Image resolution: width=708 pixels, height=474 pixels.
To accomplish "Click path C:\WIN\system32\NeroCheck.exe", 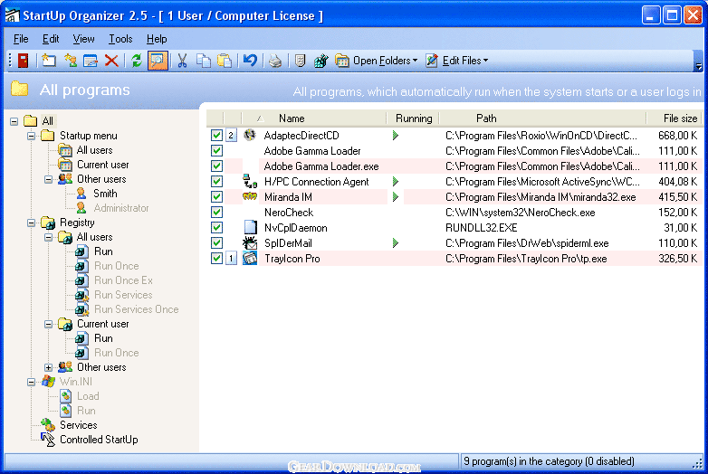I will [521, 213].
